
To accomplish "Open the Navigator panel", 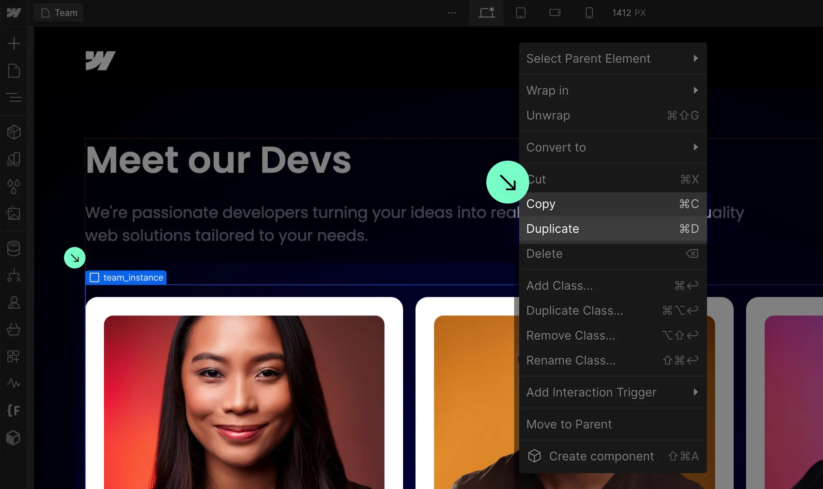I will pos(14,98).
